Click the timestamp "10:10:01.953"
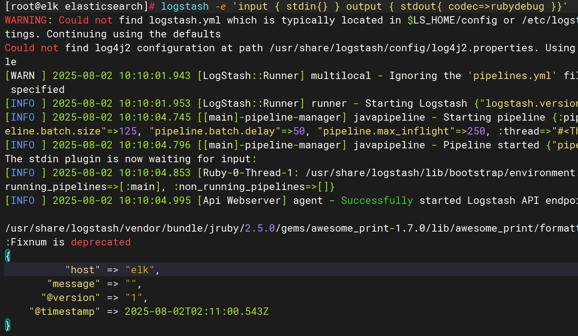 click(155, 104)
